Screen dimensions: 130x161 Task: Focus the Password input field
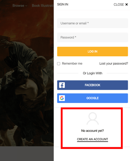[x=92, y=37]
